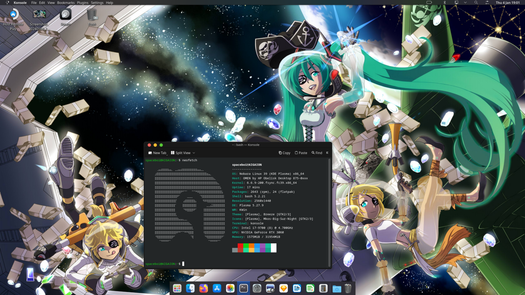Launch Firefox from the dock
The image size is (525, 295).
pyautogui.click(x=204, y=288)
